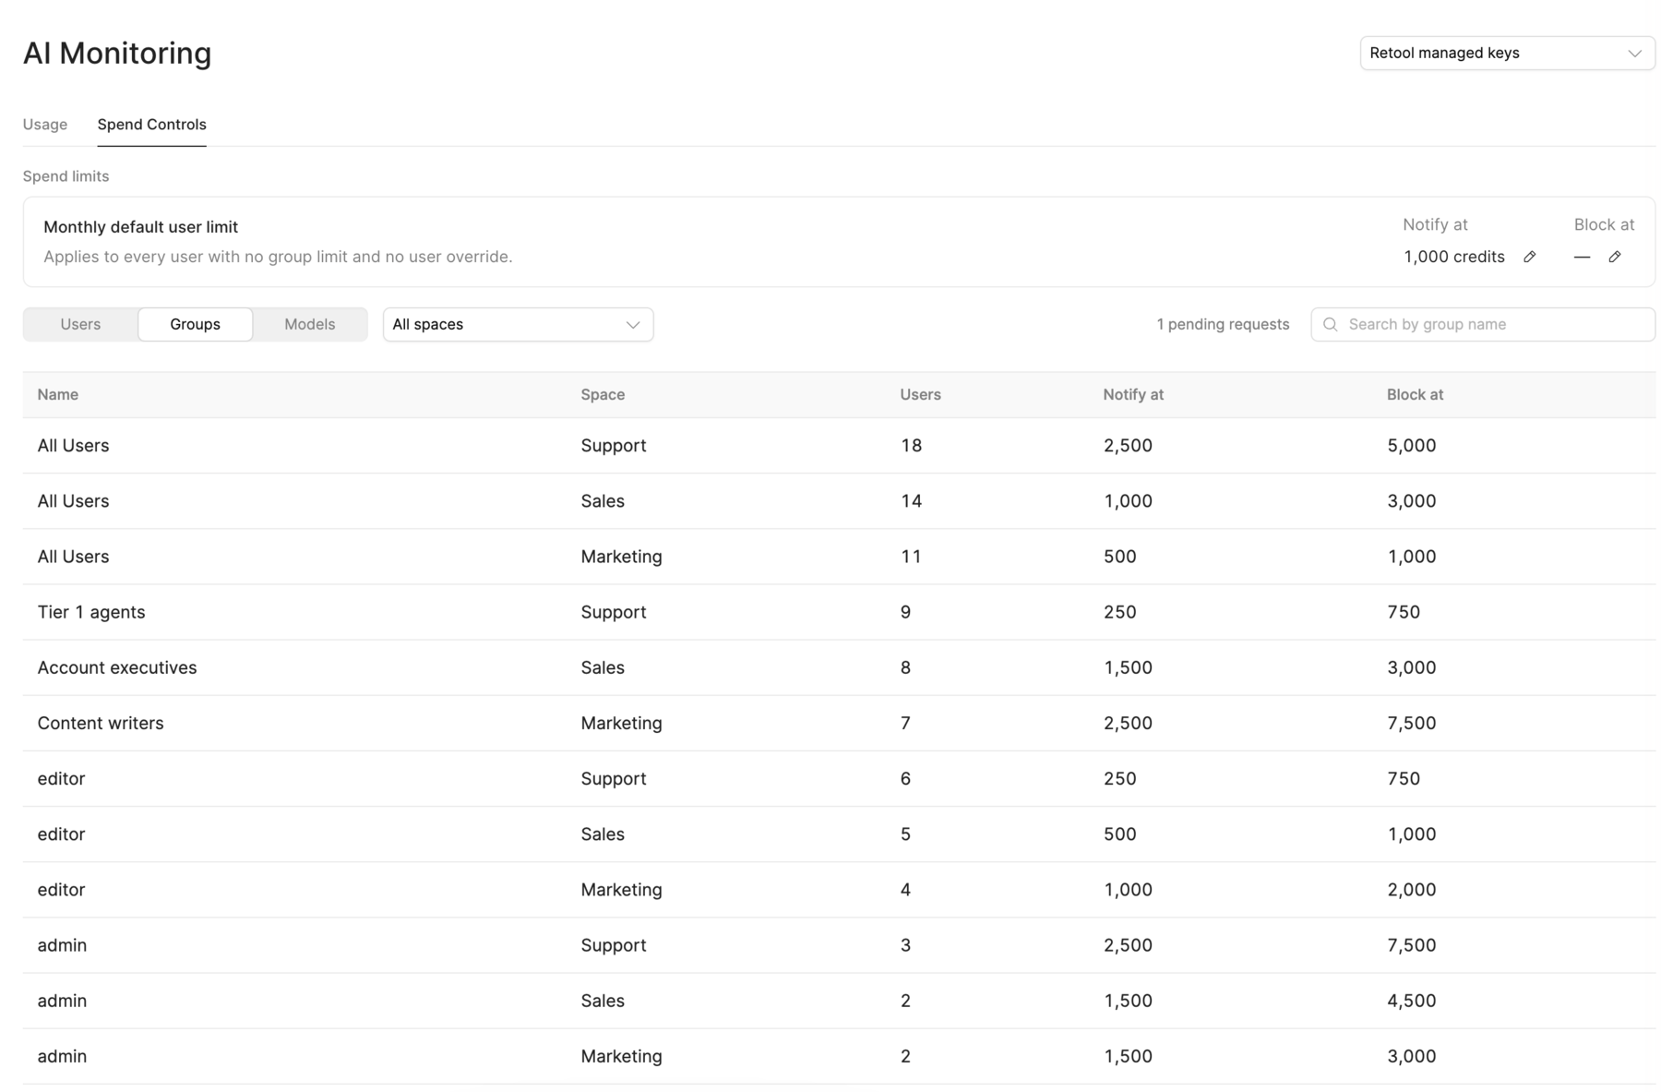
Task: Sort by the Space column header
Action: click(603, 394)
